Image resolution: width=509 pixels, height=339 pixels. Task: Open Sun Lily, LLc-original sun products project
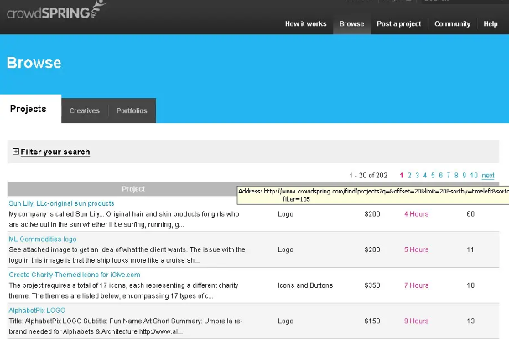pyautogui.click(x=61, y=203)
